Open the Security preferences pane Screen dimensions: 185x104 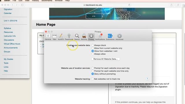(x=84, y=37)
